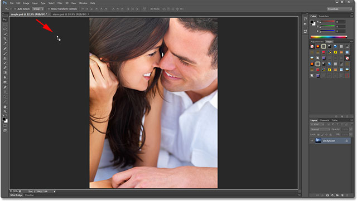Viewport: 357px width, 201px height.
Task: Open the Group dropdown beside Auto-Select
Action: [38, 9]
